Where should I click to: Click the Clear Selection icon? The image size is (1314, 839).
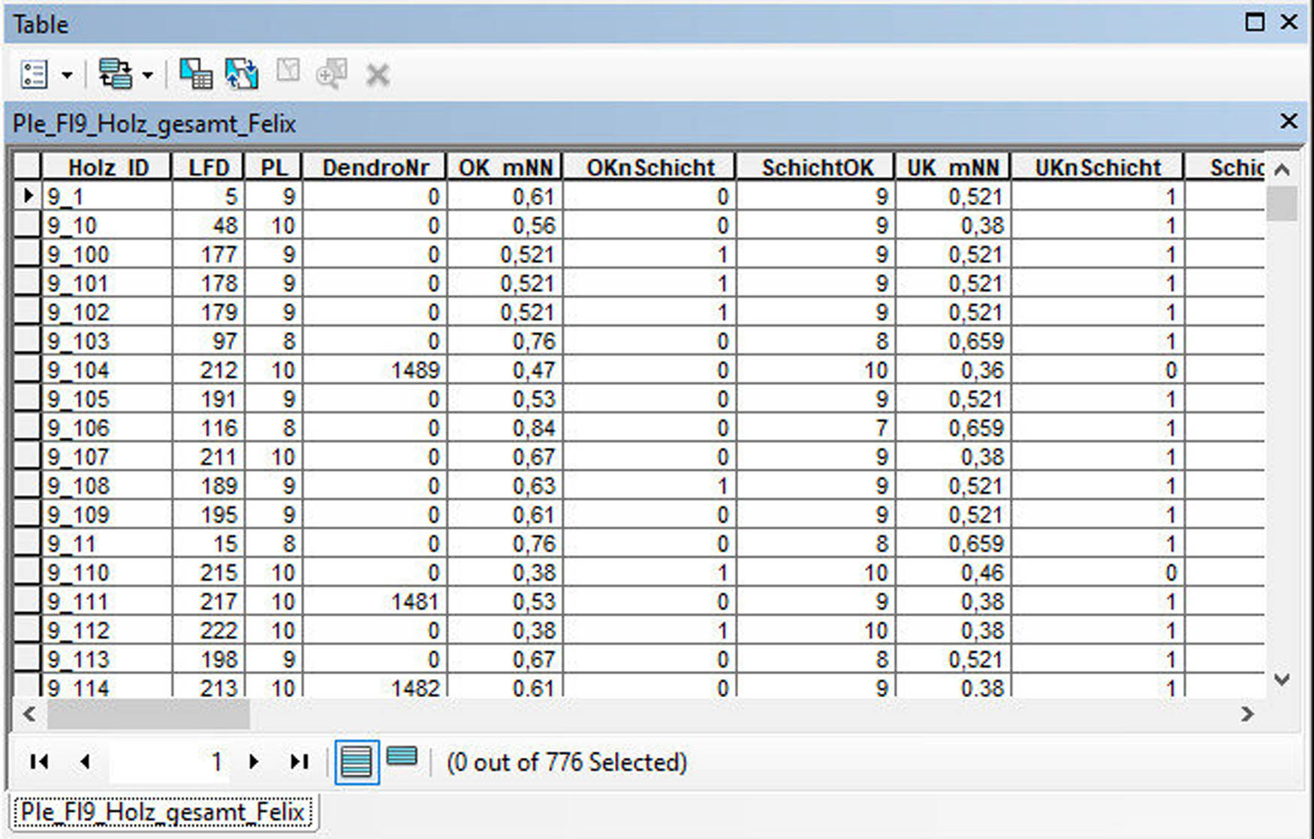288,73
